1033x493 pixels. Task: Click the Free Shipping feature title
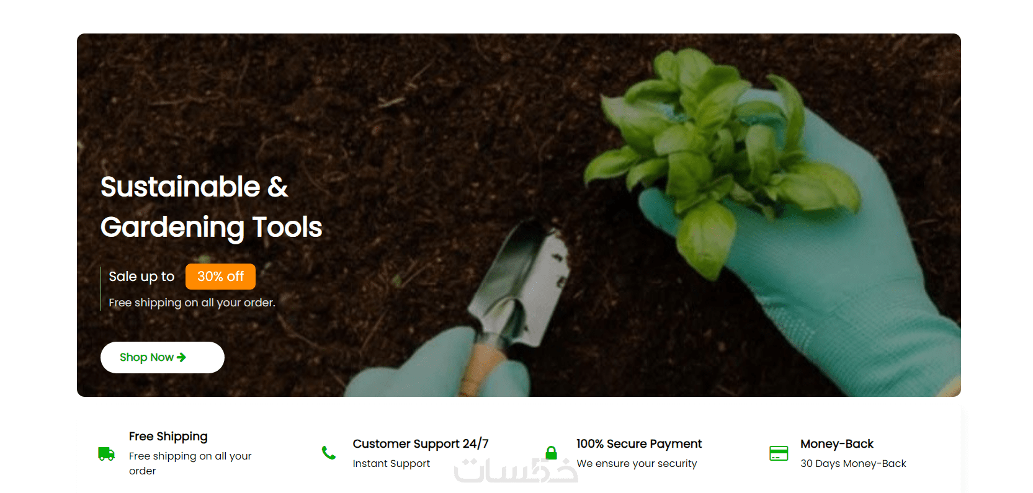pyautogui.click(x=168, y=437)
